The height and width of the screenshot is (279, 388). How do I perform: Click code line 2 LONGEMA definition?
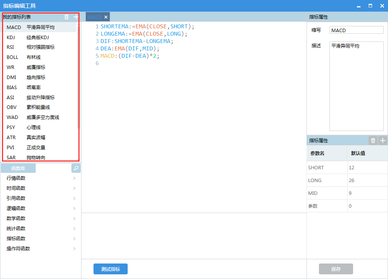(144, 34)
